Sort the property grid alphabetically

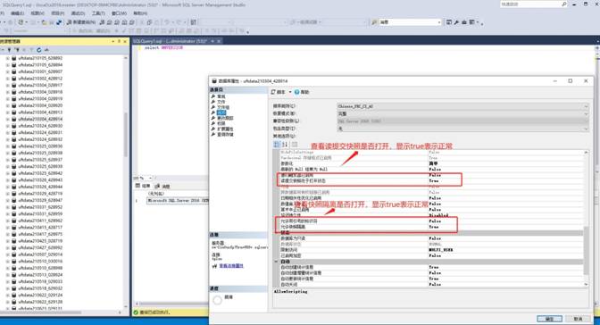coord(285,145)
